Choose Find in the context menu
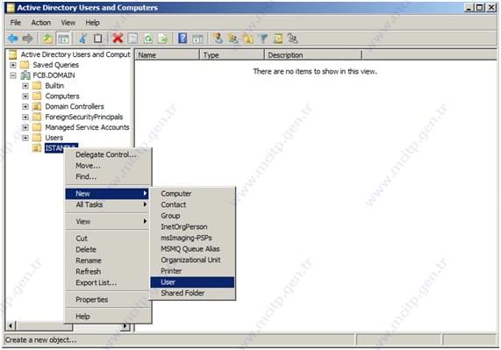Image resolution: width=501 pixels, height=350 pixels. pyautogui.click(x=107, y=176)
